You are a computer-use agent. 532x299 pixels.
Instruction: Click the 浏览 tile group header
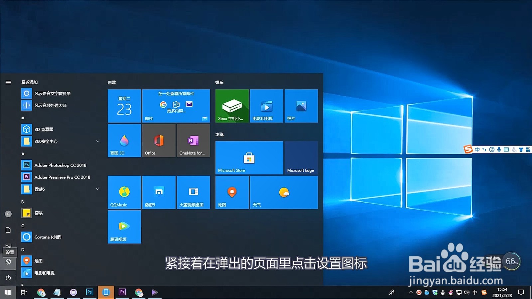(x=219, y=135)
